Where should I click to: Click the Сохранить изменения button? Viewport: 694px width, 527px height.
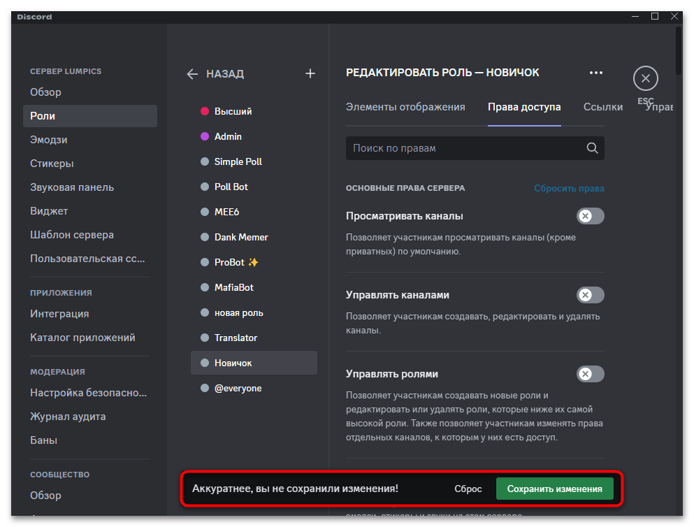click(x=554, y=489)
